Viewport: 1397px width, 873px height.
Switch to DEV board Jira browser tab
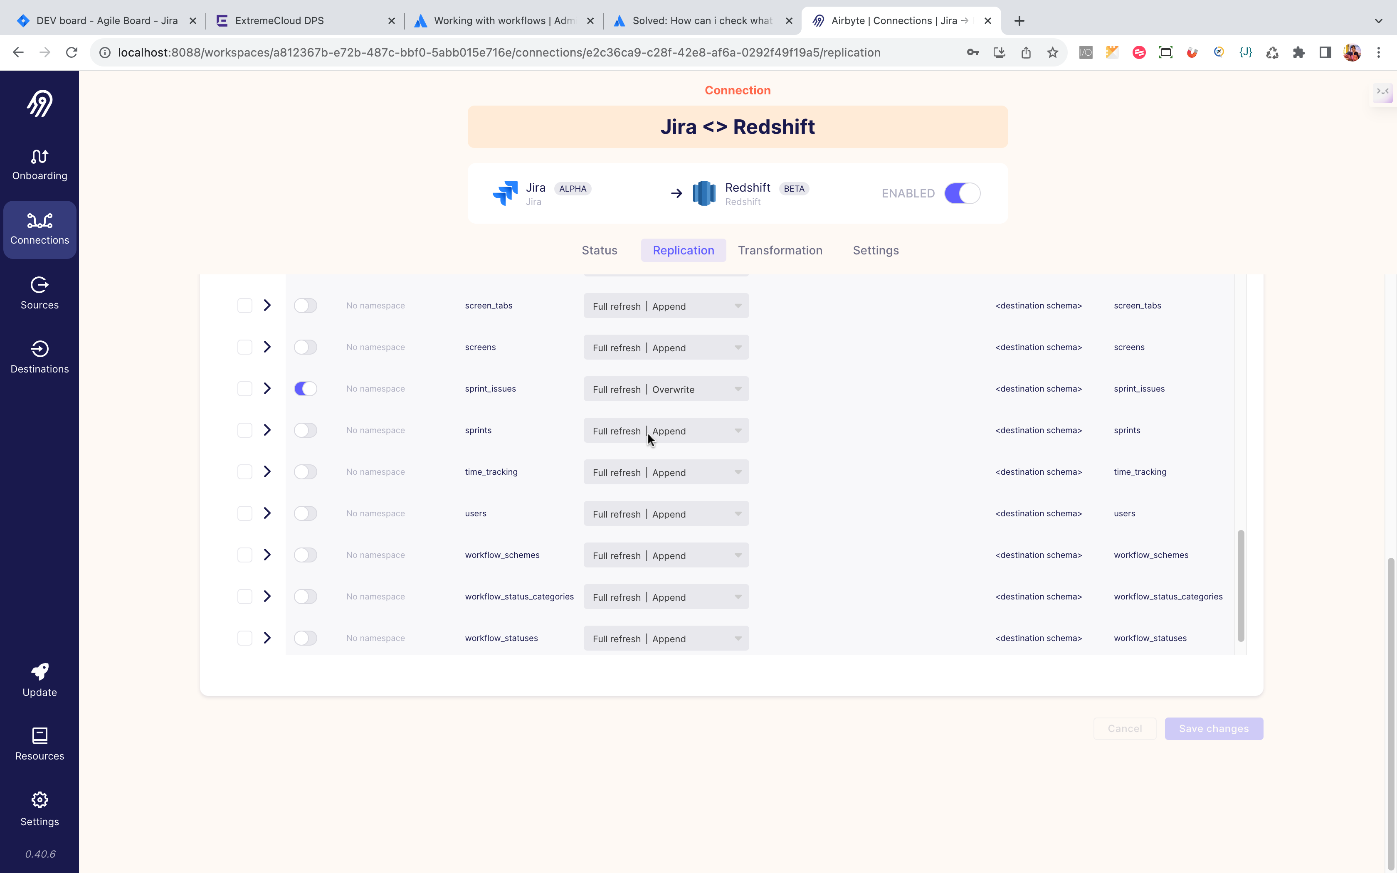tap(107, 21)
